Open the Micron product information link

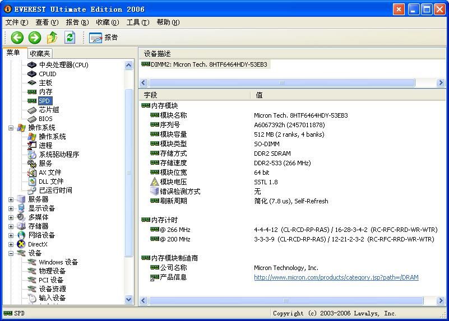pyautogui.click(x=336, y=277)
